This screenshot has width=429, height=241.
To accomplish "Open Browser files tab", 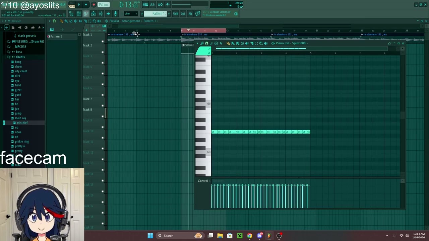I will tap(13, 27).
